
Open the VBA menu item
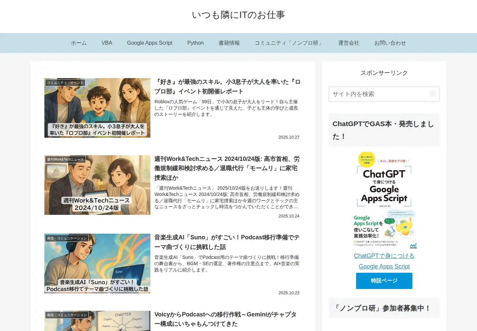point(107,43)
